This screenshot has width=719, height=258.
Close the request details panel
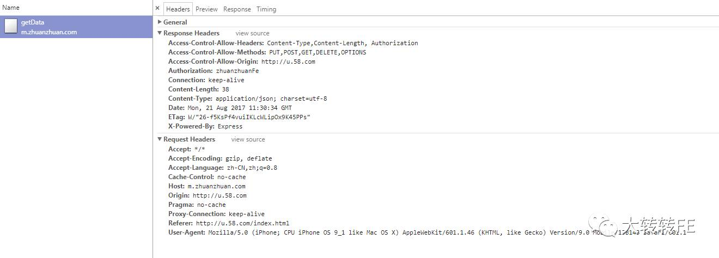point(157,9)
